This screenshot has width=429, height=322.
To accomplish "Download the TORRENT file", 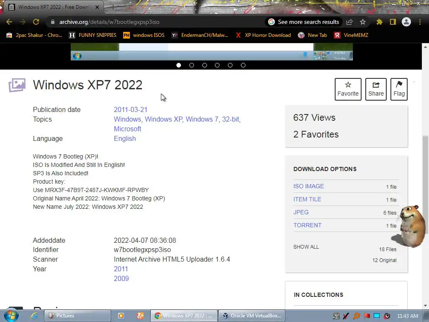I will coord(308,225).
